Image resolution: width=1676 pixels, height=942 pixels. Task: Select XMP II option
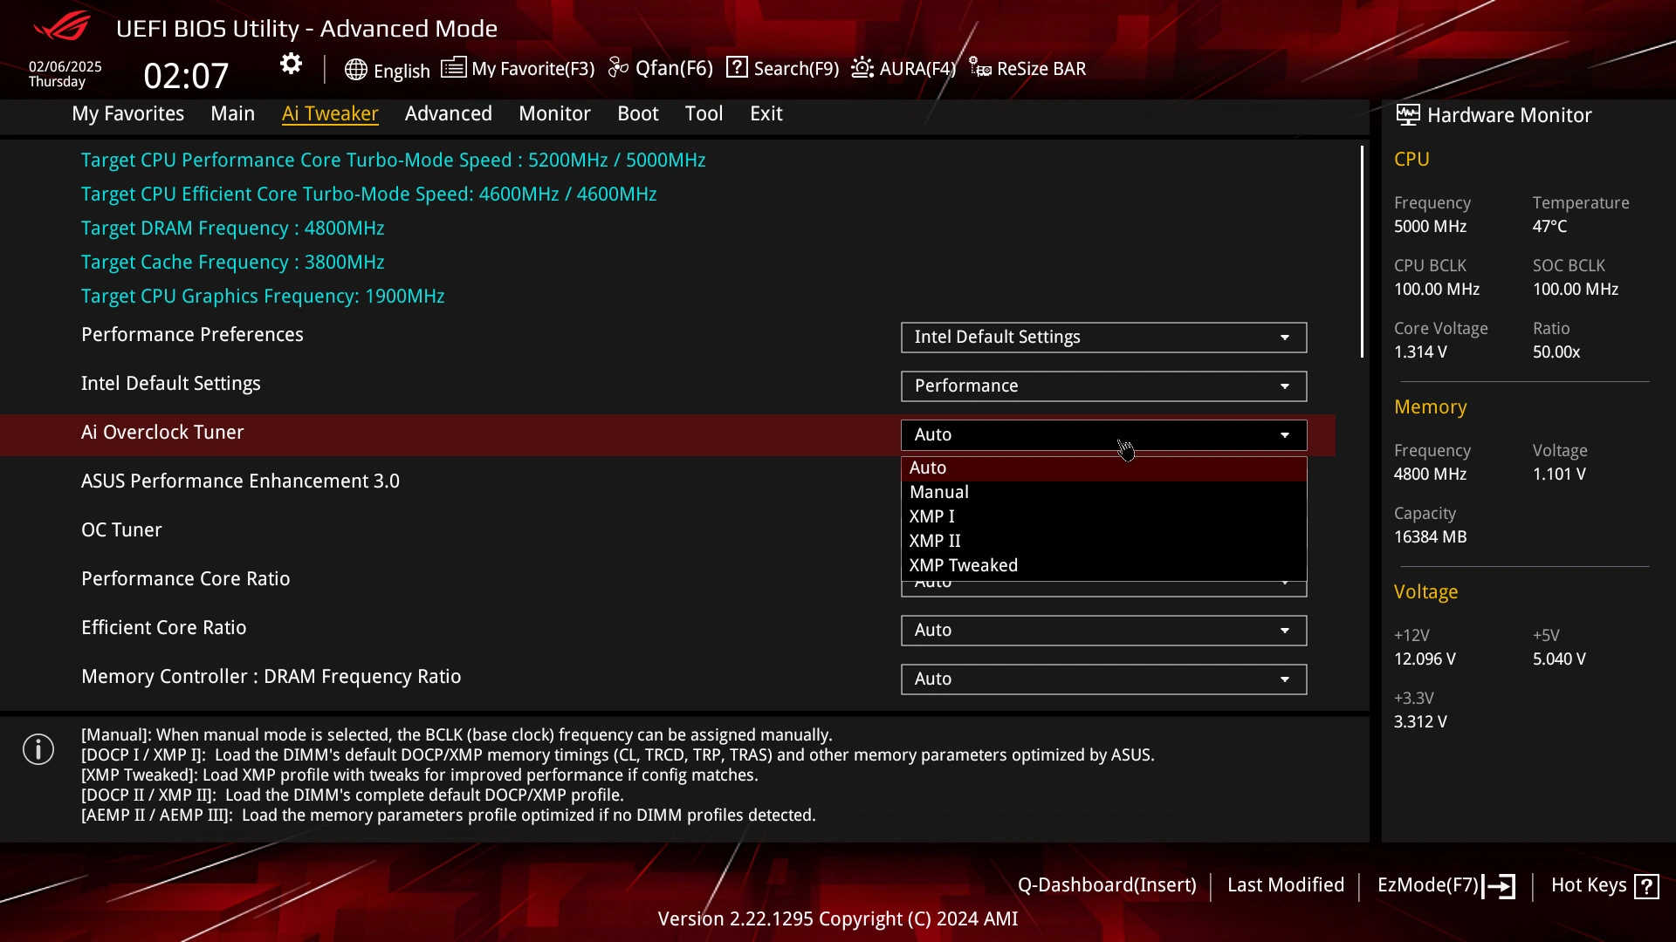pos(1103,542)
